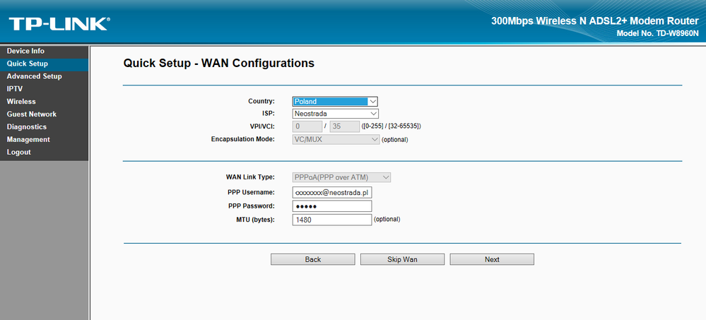
Task: Click the TP-LINK logo
Action: click(x=59, y=24)
